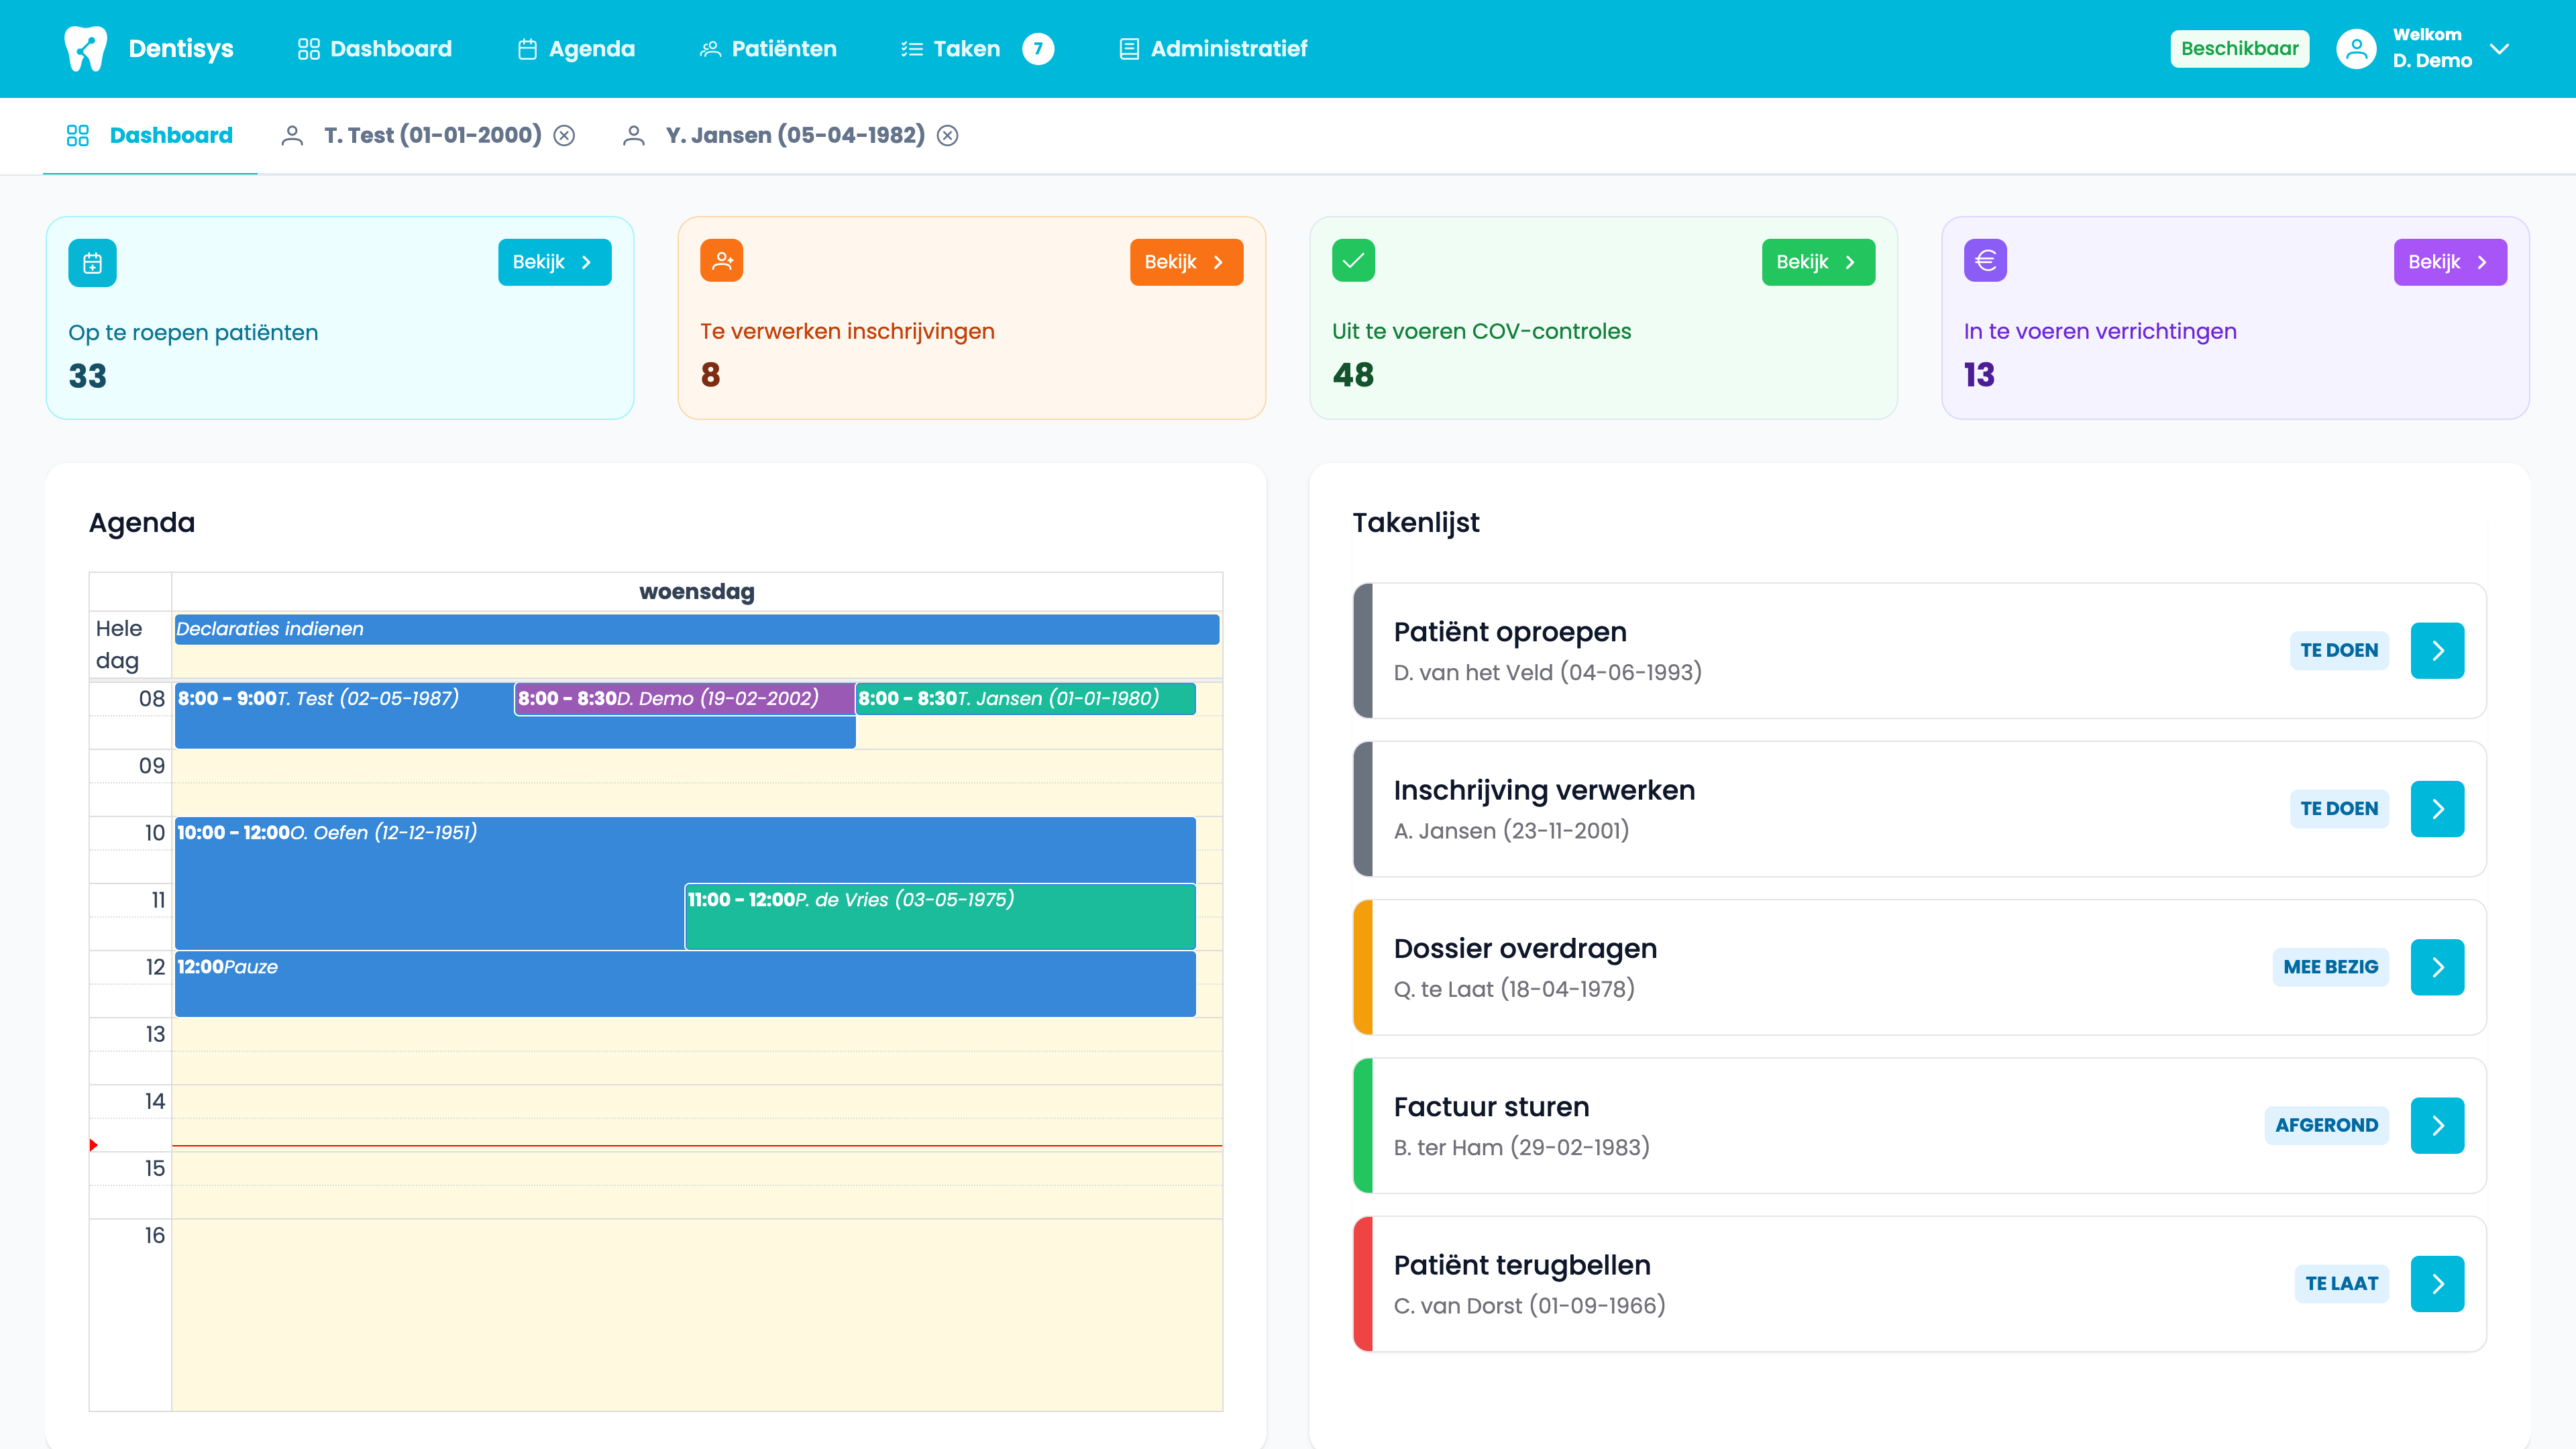Click the euro icon on verrichtingen card
Image resolution: width=2576 pixels, height=1449 pixels.
(1985, 260)
